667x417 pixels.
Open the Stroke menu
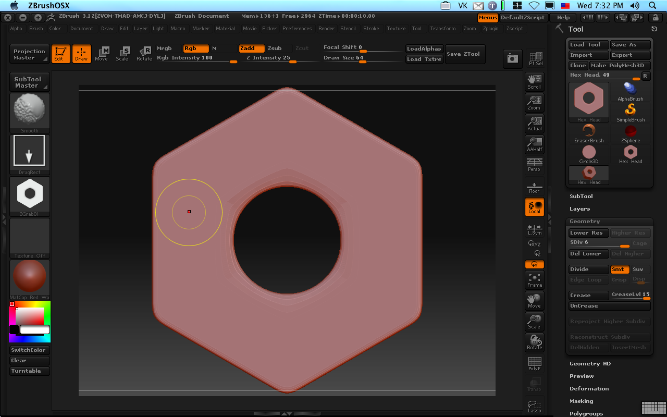(371, 29)
